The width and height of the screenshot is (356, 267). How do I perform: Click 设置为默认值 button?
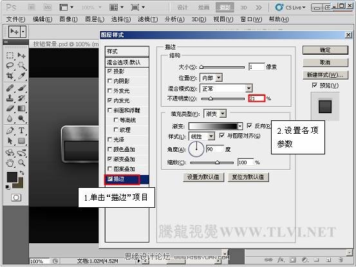pos(203,177)
